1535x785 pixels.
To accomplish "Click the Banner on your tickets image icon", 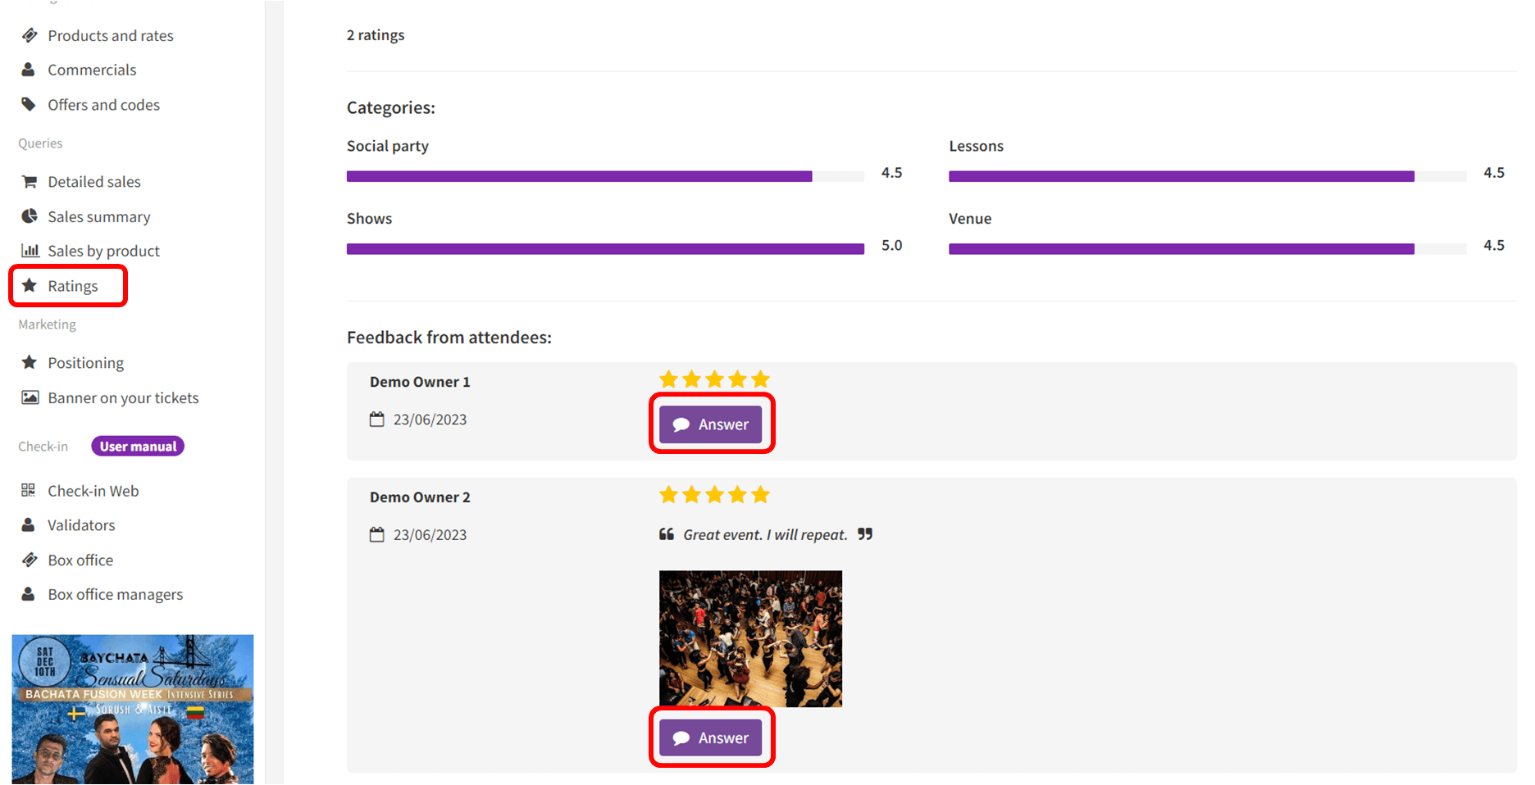I will click(30, 397).
